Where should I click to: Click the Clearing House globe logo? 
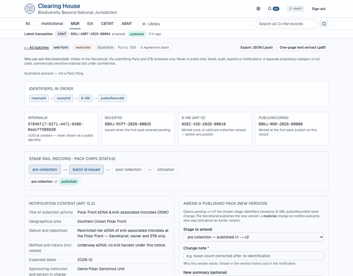click(30, 9)
